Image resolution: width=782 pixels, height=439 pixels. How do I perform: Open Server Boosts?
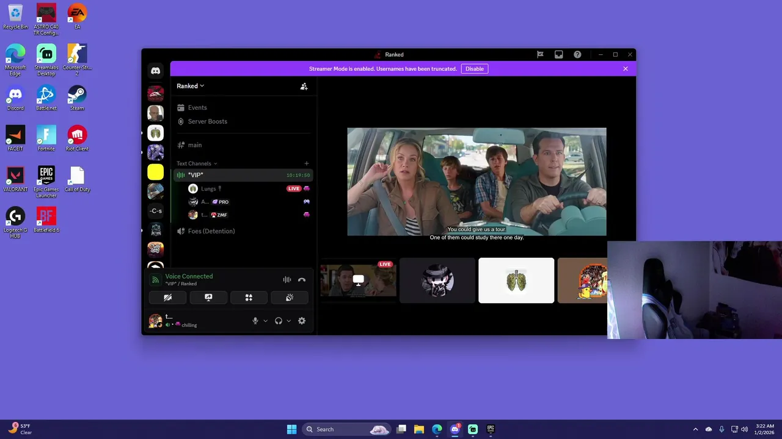pyautogui.click(x=208, y=121)
